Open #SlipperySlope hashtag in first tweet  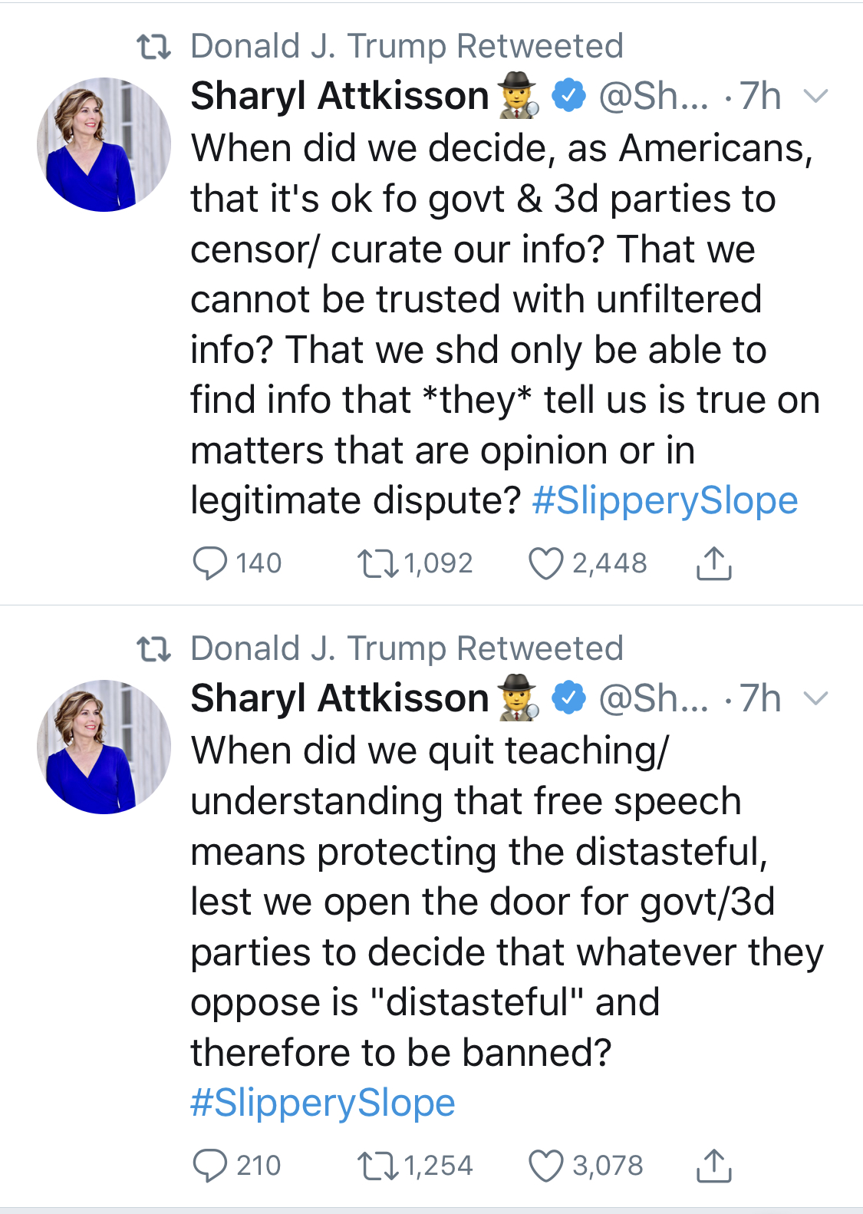[664, 501]
